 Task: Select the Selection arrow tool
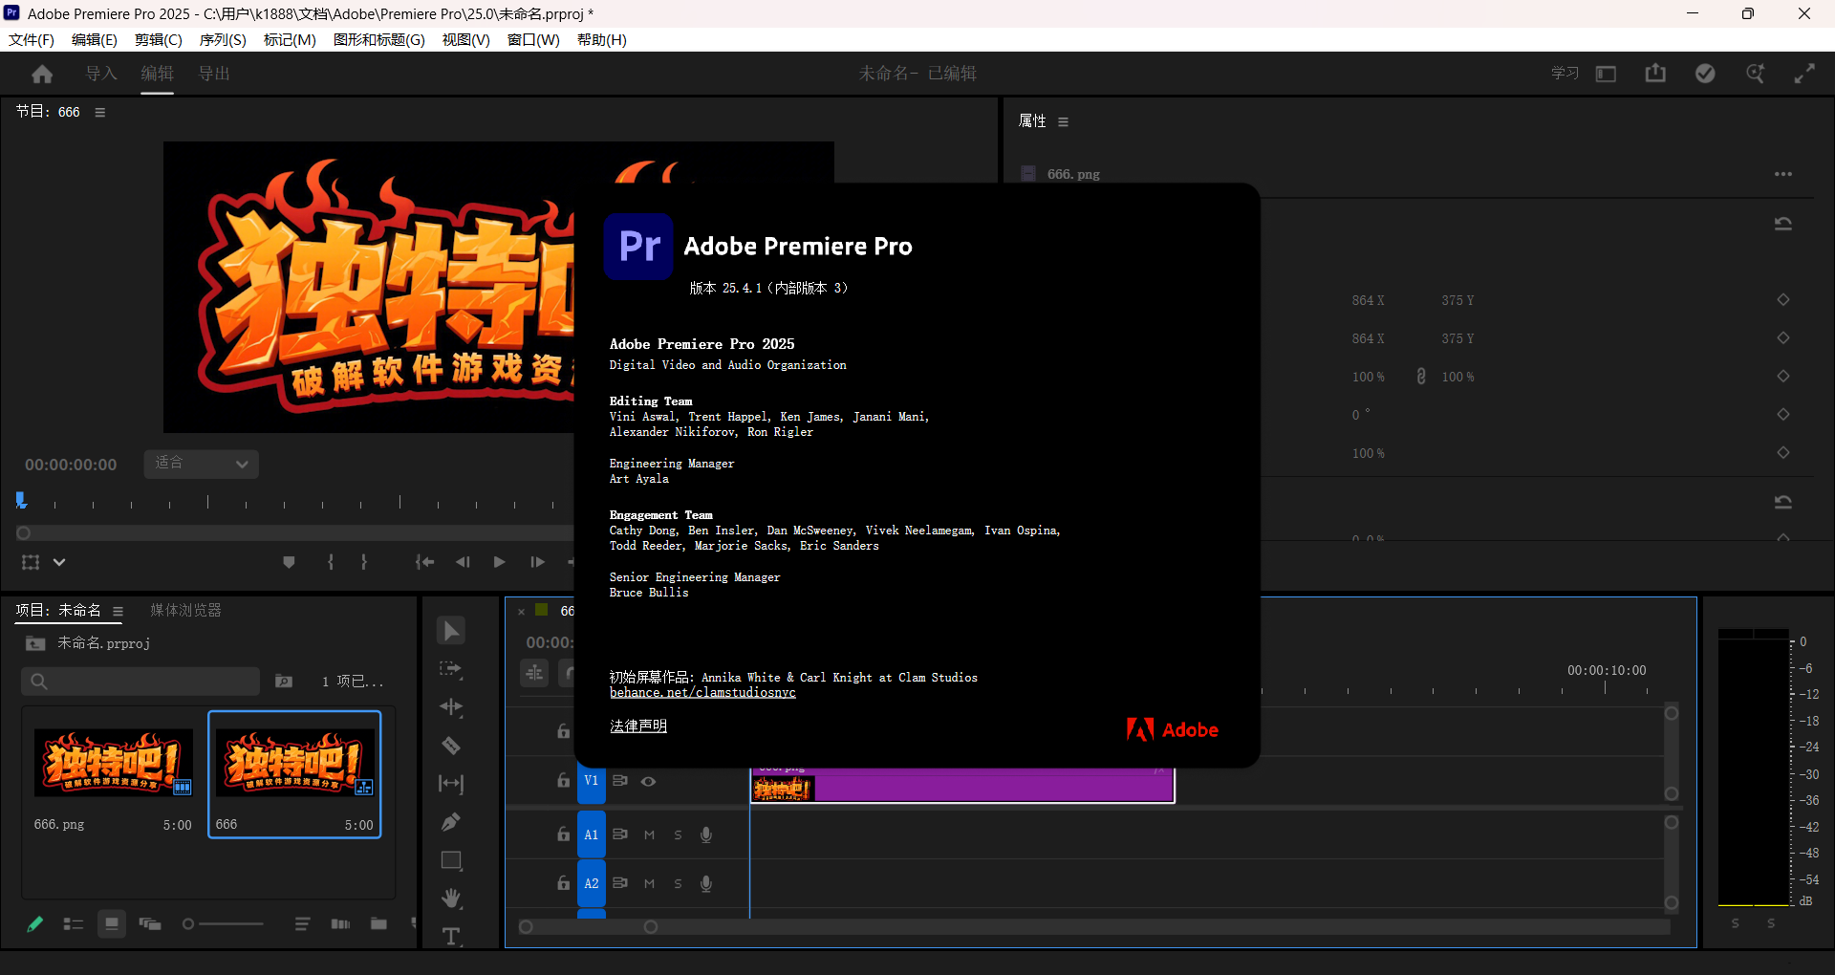point(451,631)
